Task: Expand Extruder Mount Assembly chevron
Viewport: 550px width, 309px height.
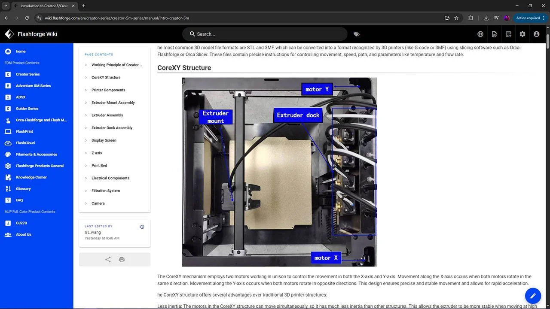Action: (86, 103)
